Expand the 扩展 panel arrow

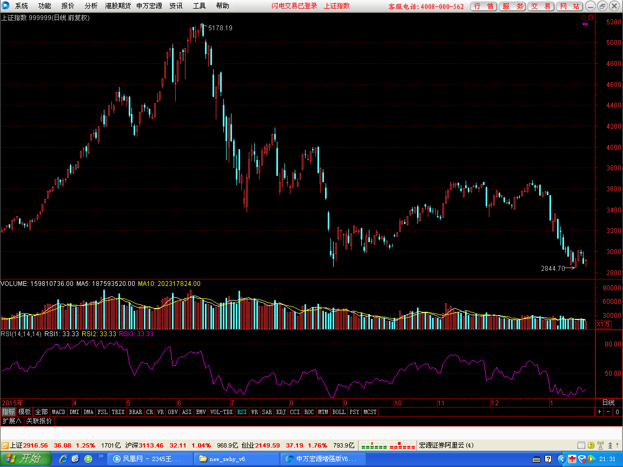pyautogui.click(x=11, y=421)
